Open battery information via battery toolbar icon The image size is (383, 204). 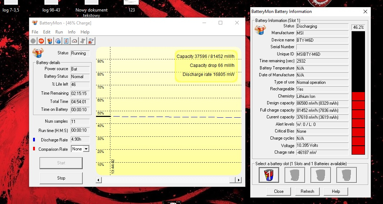pos(50,41)
